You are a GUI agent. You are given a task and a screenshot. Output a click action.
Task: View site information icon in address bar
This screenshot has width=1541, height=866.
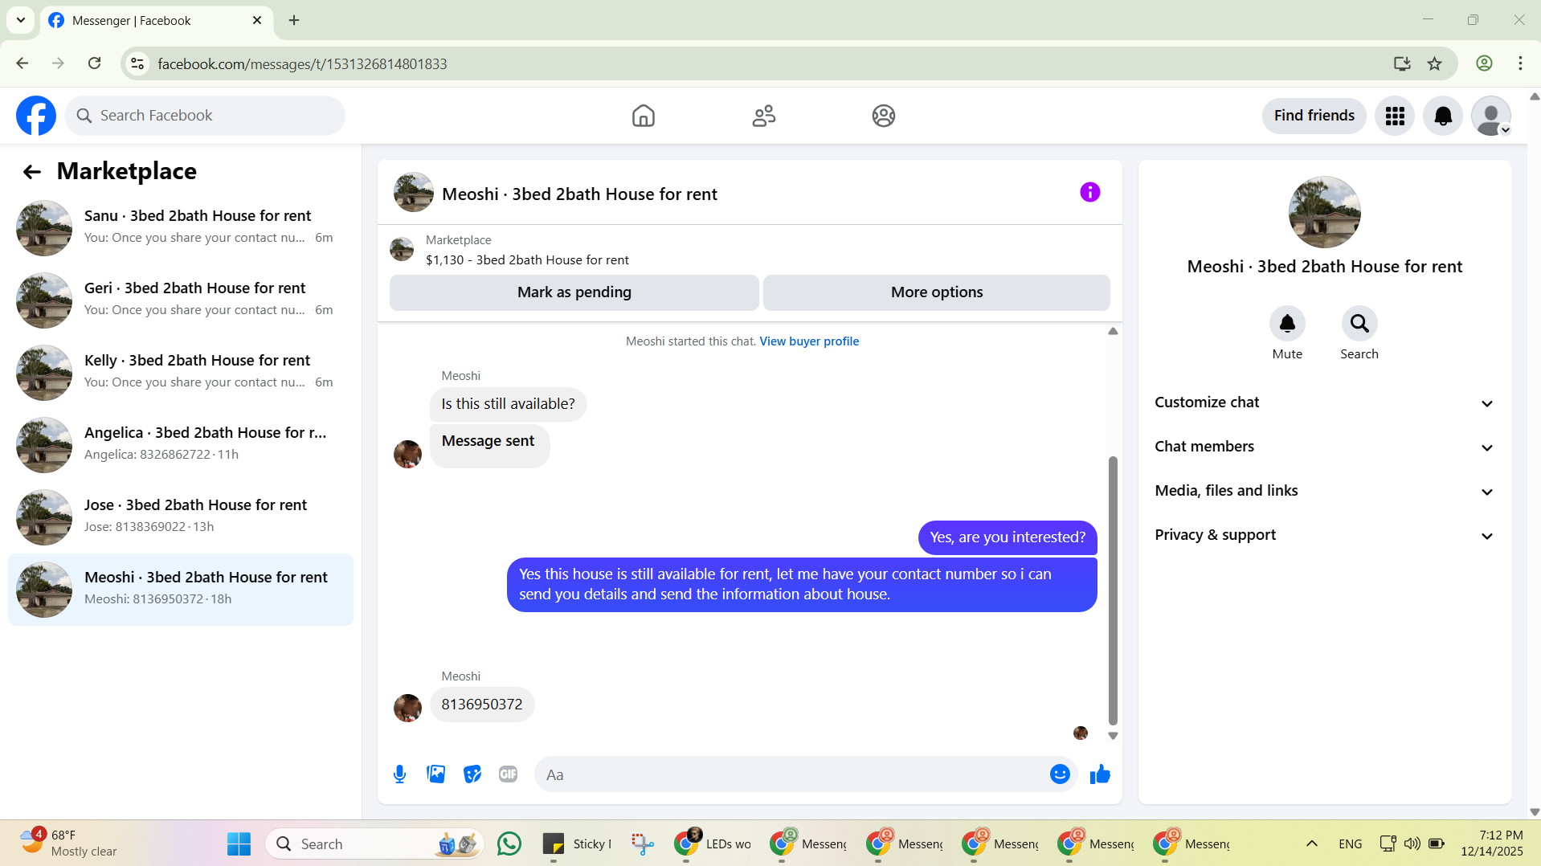tap(137, 63)
